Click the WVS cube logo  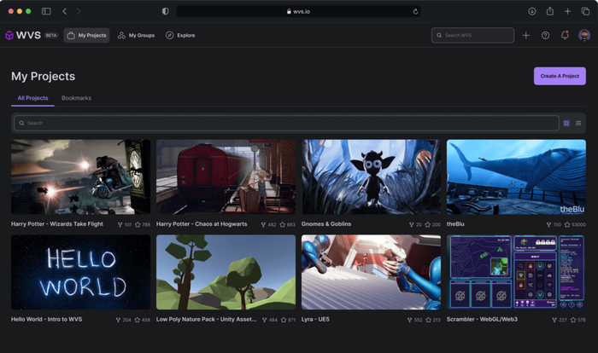click(x=9, y=36)
